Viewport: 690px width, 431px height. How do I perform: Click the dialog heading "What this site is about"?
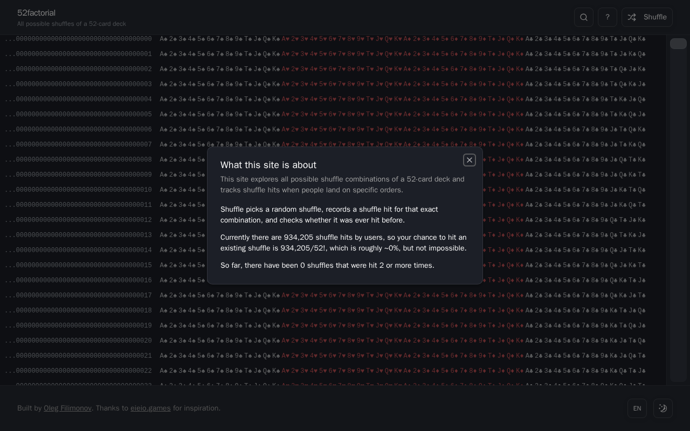pyautogui.click(x=268, y=165)
